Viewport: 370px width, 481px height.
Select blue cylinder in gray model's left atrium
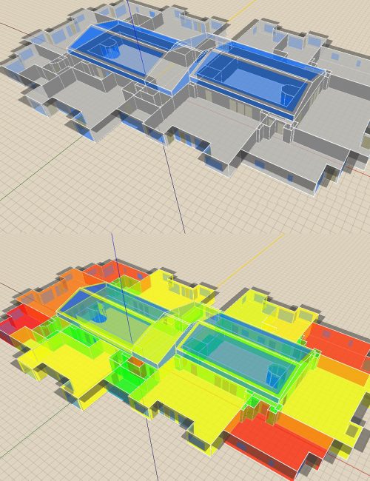click(109, 48)
